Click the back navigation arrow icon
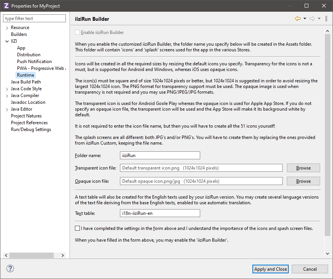The height and width of the screenshot is (279, 333). 298,18
